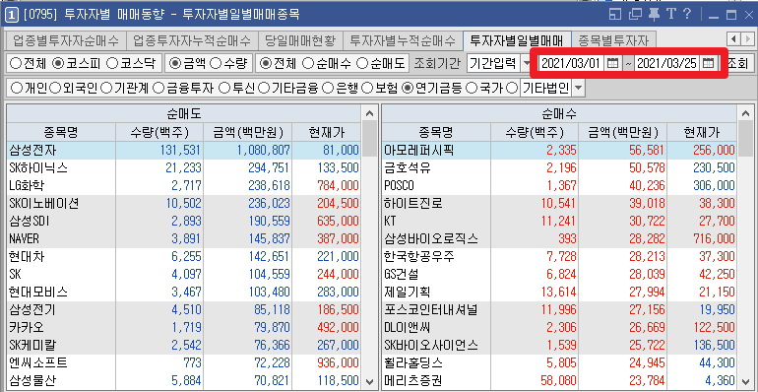The height and width of the screenshot is (392, 758).
Task: Select the 외국인 investor radio button
Action: [55, 88]
